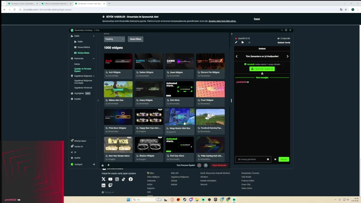
Task: Click the Buradan daha fazla bilgi edinin link
Action: [x=222, y=21]
